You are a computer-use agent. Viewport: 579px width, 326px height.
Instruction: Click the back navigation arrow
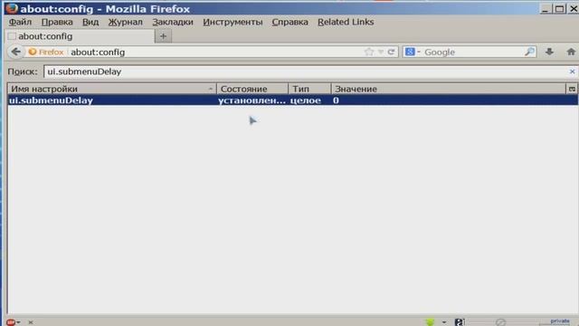tap(16, 52)
